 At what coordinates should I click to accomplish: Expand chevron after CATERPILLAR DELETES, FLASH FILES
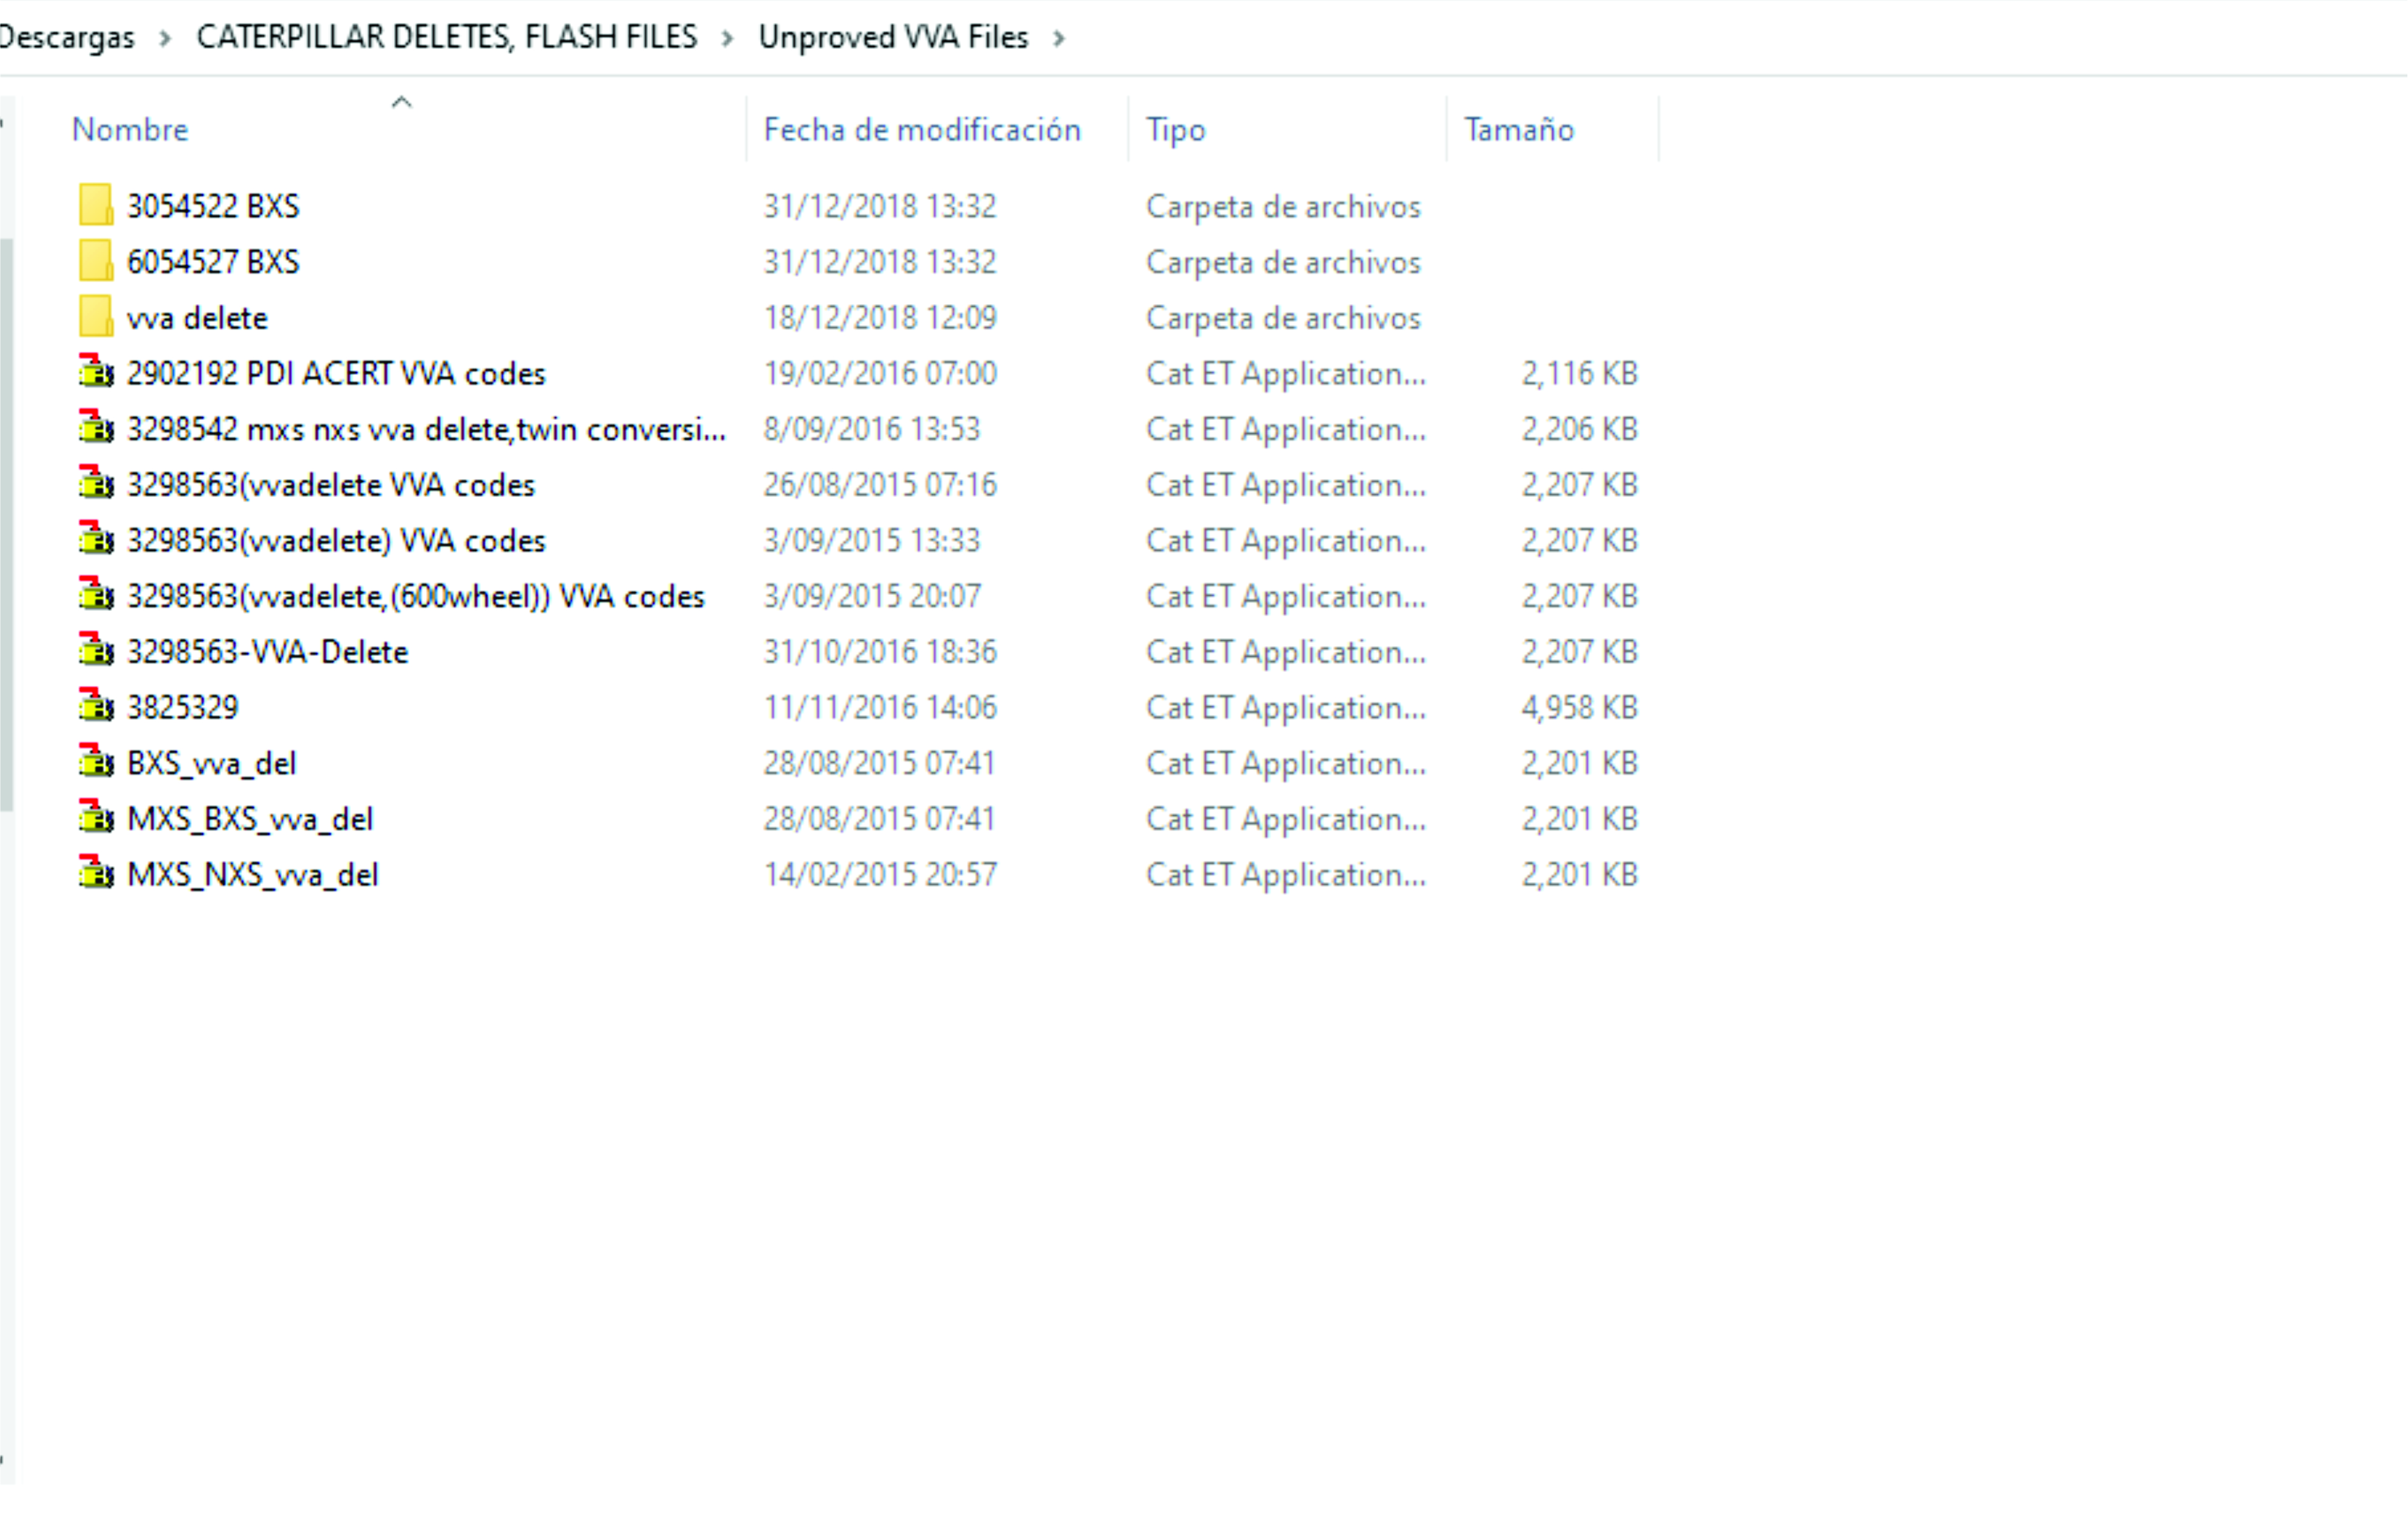(728, 38)
